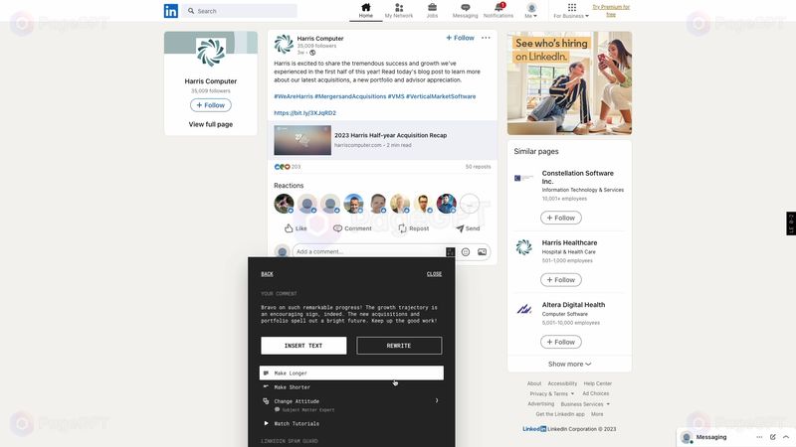Open the Messaging tab in the top bar

click(x=465, y=11)
